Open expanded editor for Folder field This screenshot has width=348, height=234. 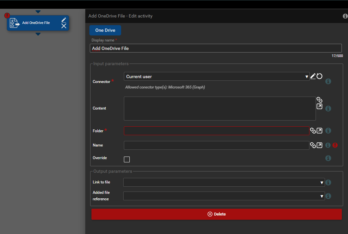(319, 131)
